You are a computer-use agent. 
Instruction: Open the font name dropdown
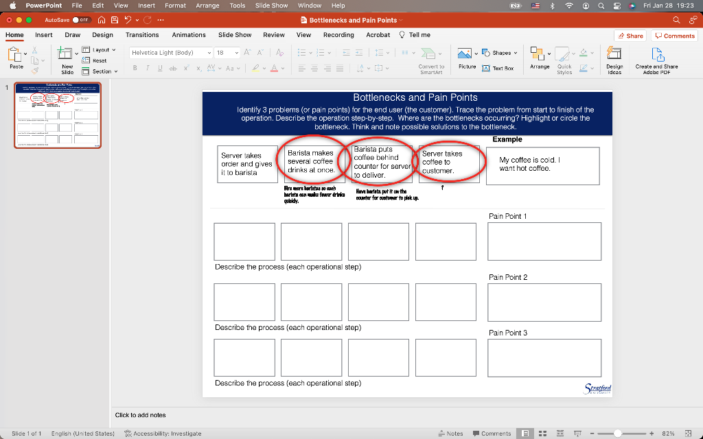coord(211,52)
